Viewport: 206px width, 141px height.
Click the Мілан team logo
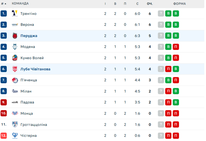click(x=15, y=91)
